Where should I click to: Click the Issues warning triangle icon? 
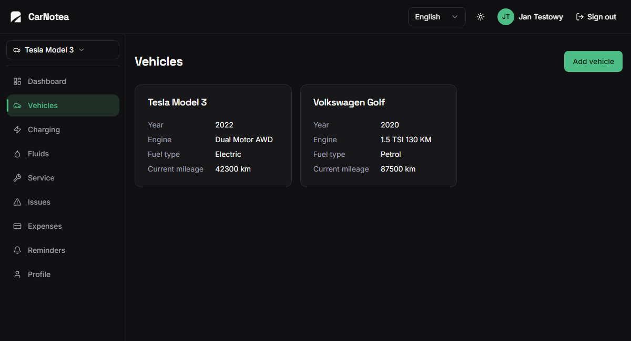(17, 202)
